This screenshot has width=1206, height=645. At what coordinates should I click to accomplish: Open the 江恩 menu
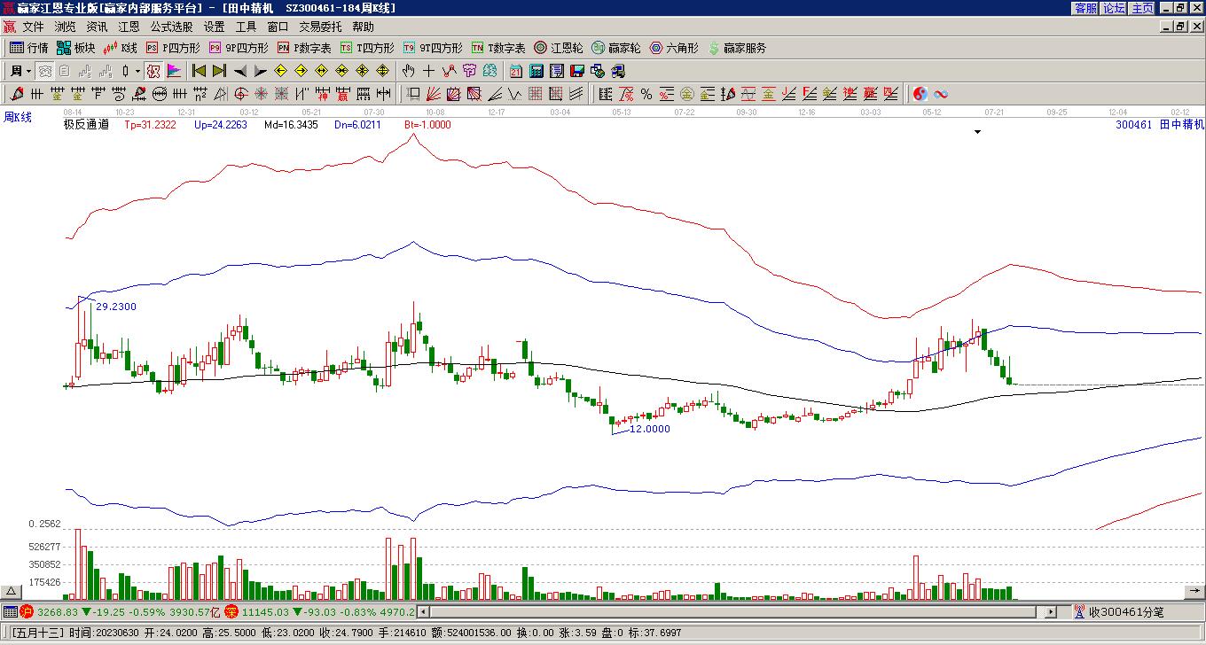(x=129, y=27)
